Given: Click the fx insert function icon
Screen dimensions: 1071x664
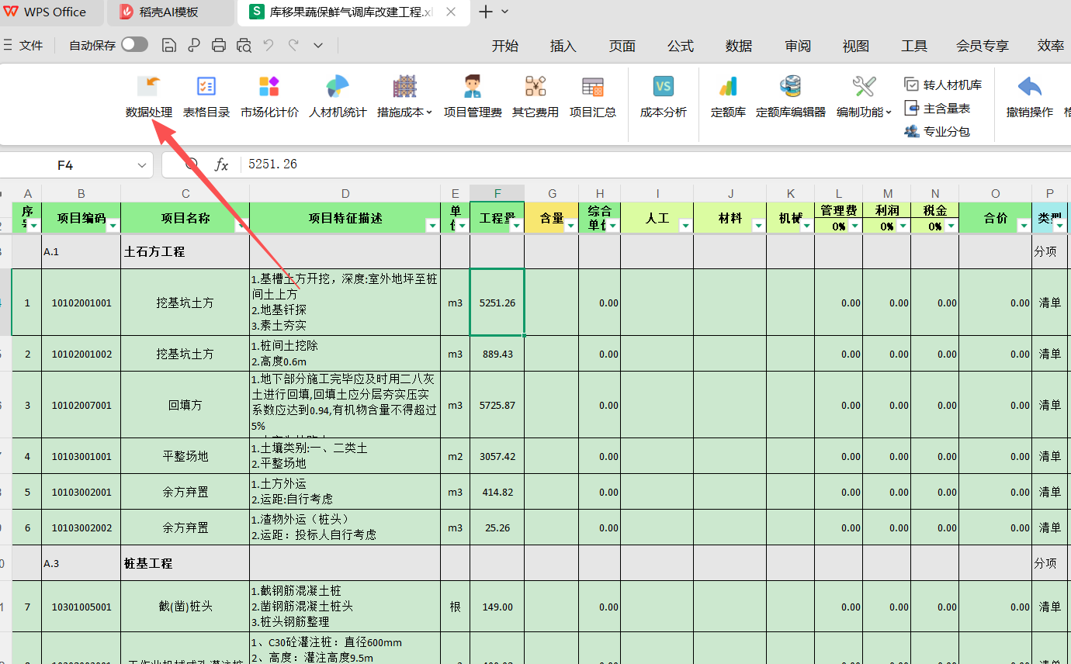Looking at the screenshot, I should (222, 164).
